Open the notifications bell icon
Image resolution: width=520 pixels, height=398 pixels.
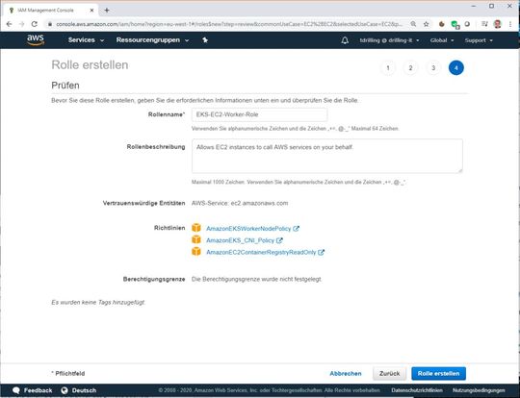pos(345,40)
